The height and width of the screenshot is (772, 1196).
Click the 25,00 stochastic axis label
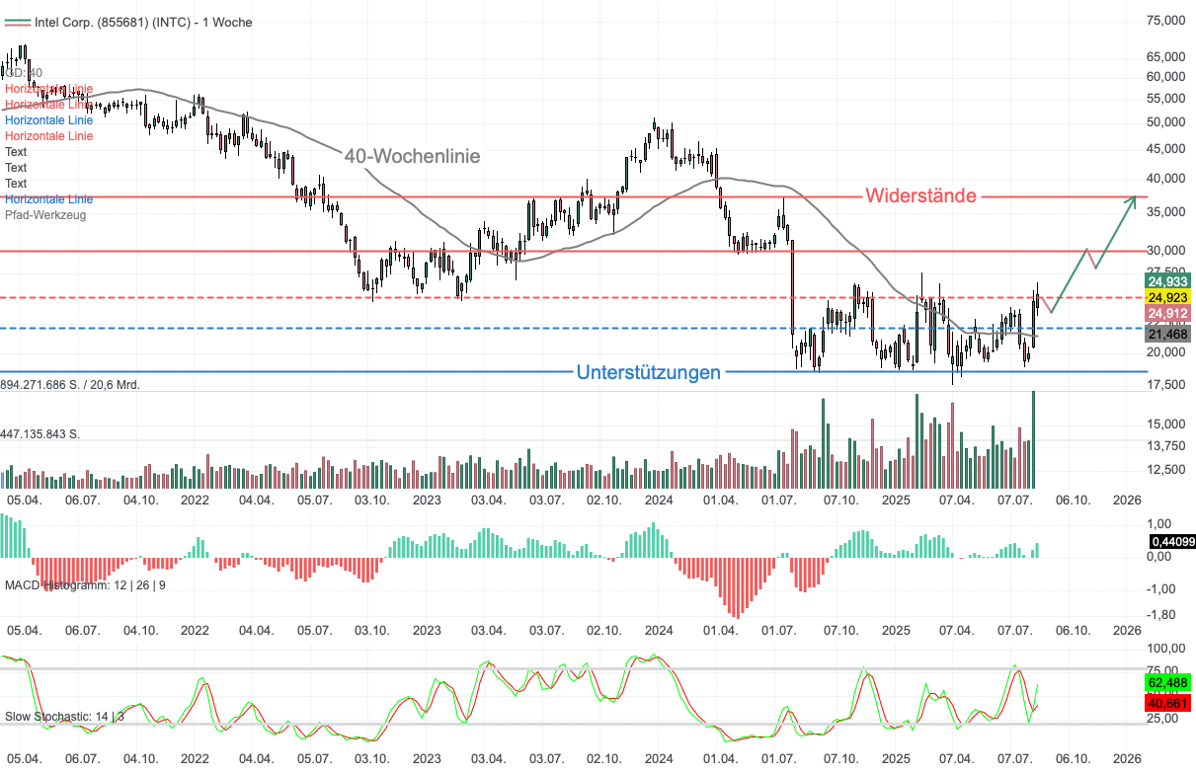1160,718
